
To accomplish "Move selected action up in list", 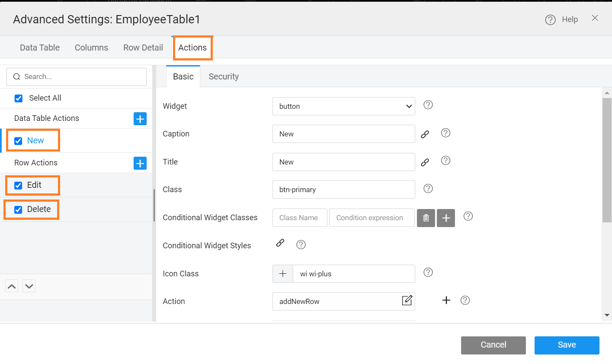I will click(x=12, y=286).
